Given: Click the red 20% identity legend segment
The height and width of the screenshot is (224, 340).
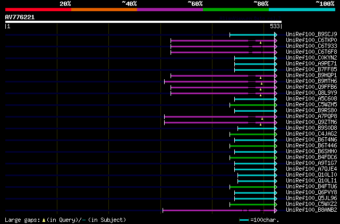Looking at the screenshot, I should point(38,10).
